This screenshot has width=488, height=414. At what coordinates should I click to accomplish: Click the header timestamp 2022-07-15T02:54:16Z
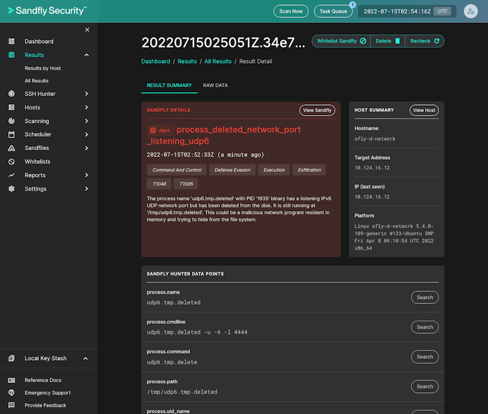(396, 11)
